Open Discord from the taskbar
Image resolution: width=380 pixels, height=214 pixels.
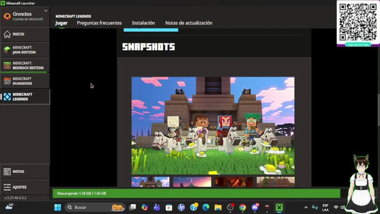coord(255,207)
